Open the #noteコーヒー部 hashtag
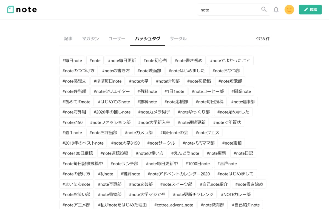Image resolution: width=329 pixels, height=209 pixels. point(208,91)
